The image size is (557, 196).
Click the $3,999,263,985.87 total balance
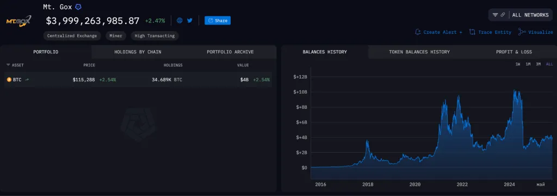coord(92,21)
